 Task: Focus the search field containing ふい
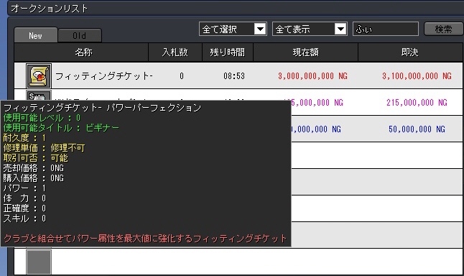[386, 29]
